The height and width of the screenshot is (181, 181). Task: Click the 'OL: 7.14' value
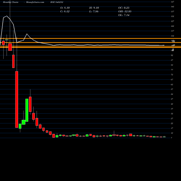tap(124, 15)
